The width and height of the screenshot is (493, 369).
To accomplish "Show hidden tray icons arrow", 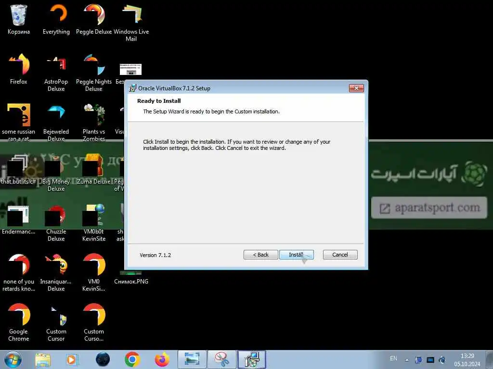I will click(407, 360).
